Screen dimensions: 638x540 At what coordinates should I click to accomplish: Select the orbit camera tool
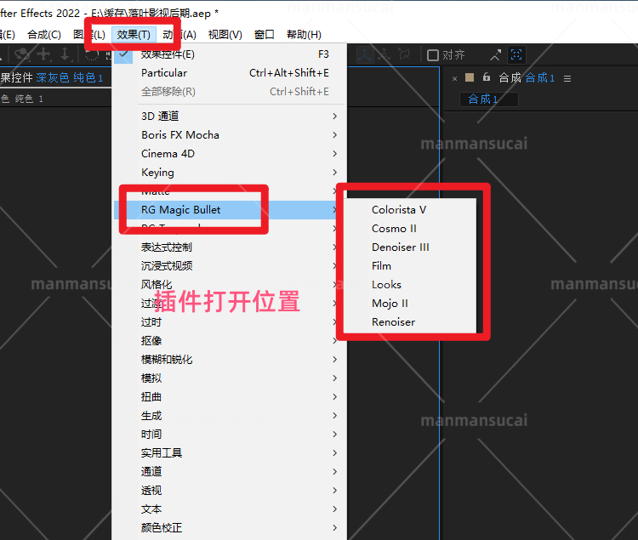tap(22, 54)
